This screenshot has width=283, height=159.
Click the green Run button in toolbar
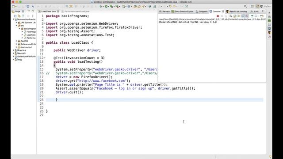click(106, 7)
